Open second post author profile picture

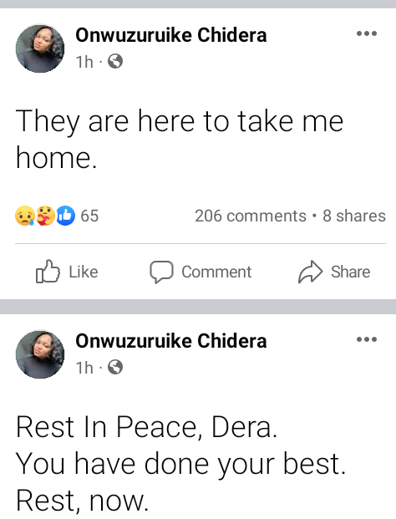click(x=40, y=354)
